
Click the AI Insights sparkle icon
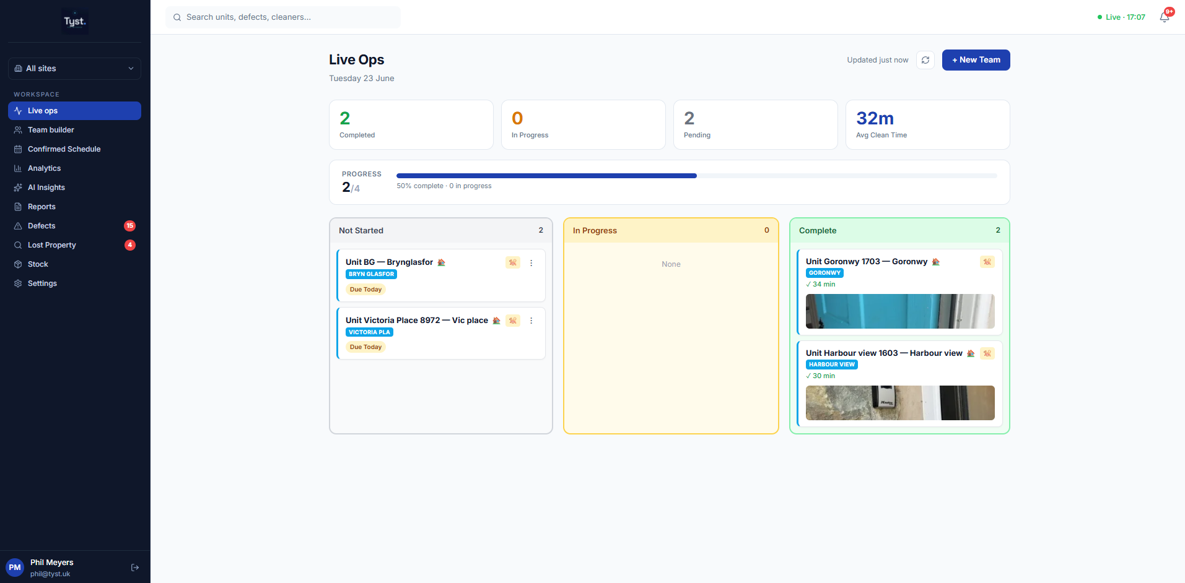(x=18, y=188)
